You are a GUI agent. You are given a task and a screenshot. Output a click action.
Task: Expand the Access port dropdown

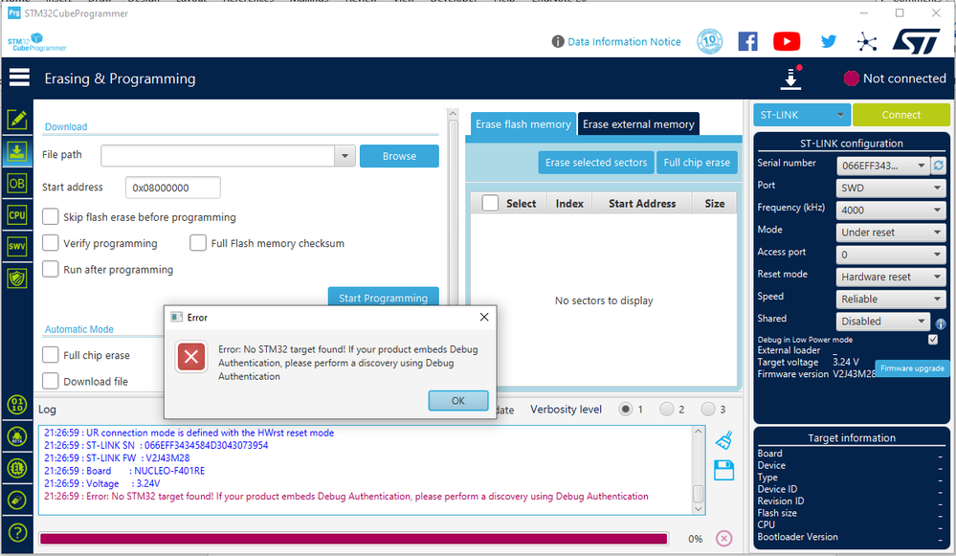click(x=891, y=255)
